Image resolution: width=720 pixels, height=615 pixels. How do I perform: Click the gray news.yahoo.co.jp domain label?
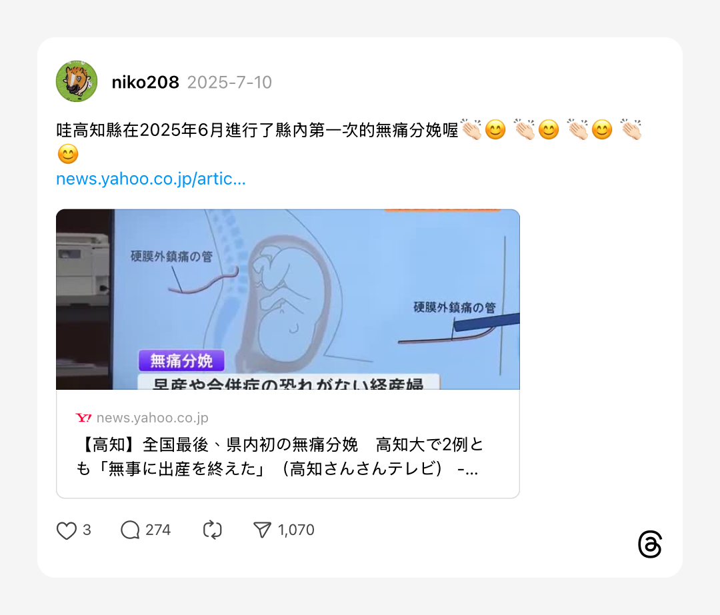tap(153, 418)
